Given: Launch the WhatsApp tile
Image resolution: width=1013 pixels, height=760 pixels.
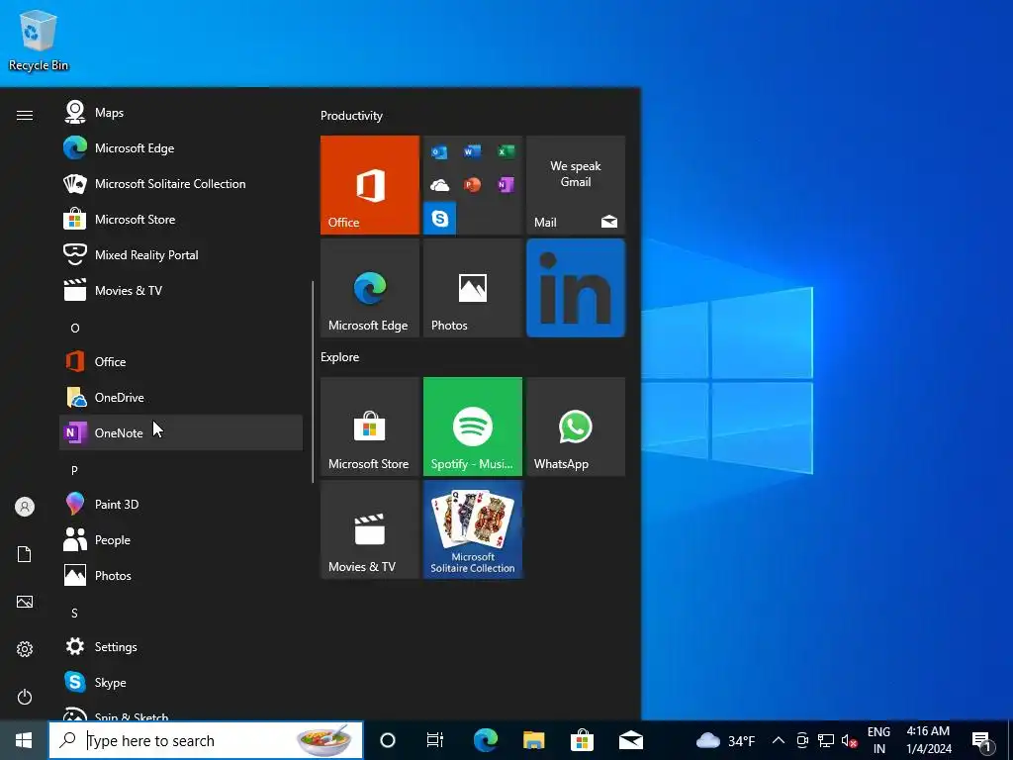Looking at the screenshot, I should [576, 427].
